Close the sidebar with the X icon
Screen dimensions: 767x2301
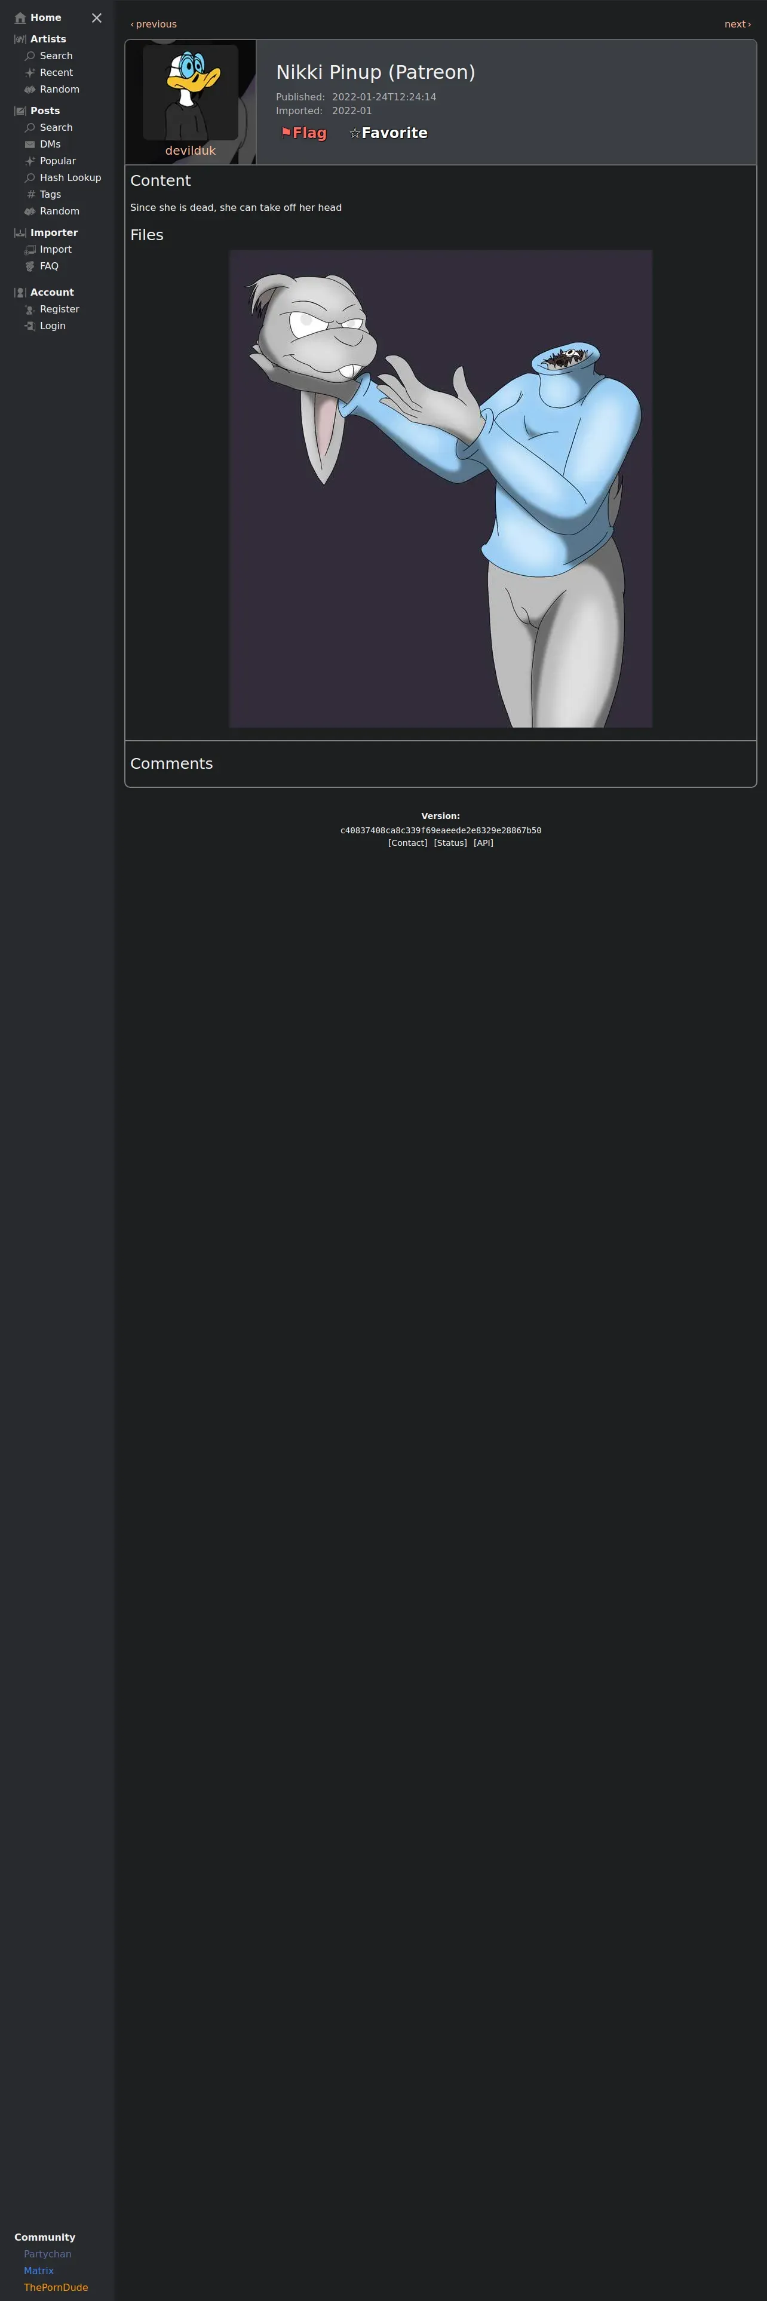tap(96, 18)
